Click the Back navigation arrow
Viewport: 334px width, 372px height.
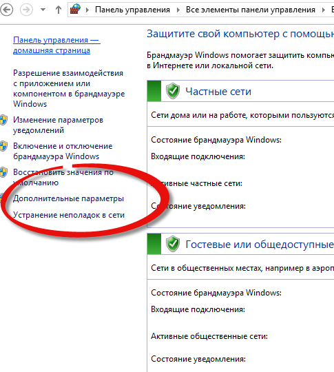6,10
